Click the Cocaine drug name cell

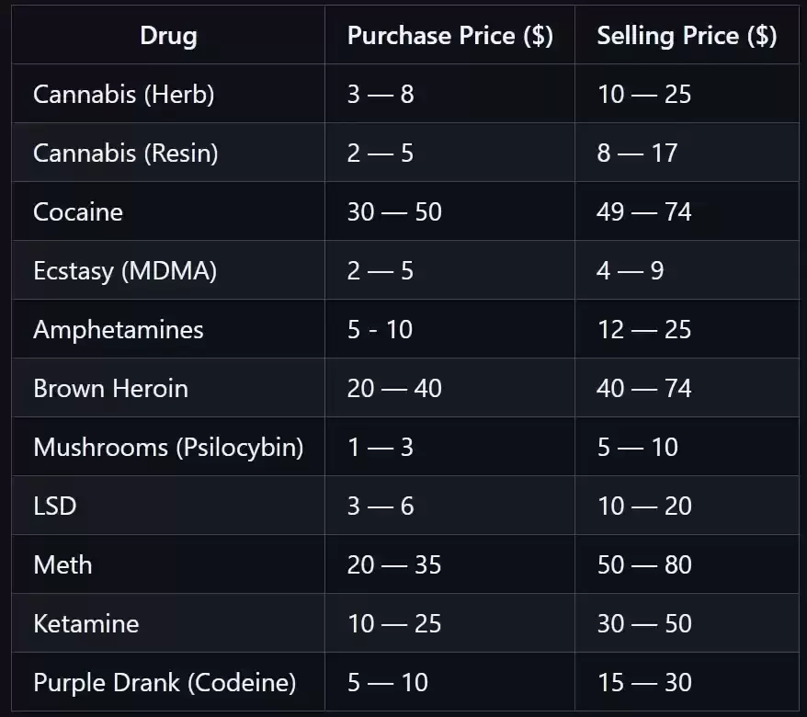[78, 211]
